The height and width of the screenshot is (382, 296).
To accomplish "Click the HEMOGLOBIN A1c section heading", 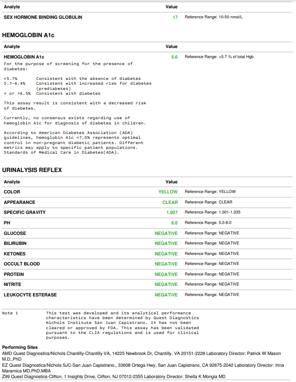I will click(x=28, y=35).
